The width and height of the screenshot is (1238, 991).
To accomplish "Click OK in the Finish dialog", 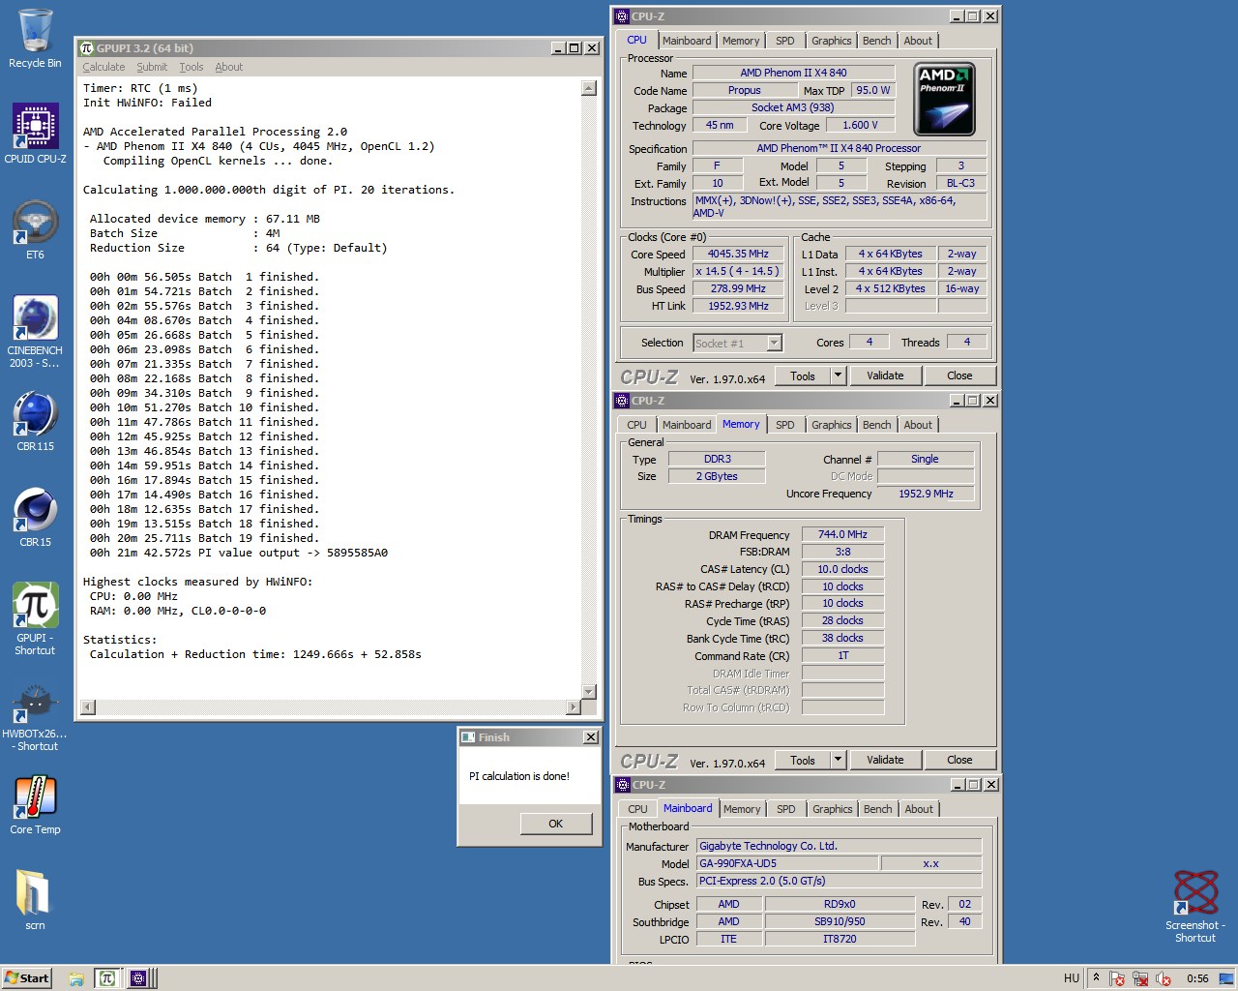I will (555, 824).
